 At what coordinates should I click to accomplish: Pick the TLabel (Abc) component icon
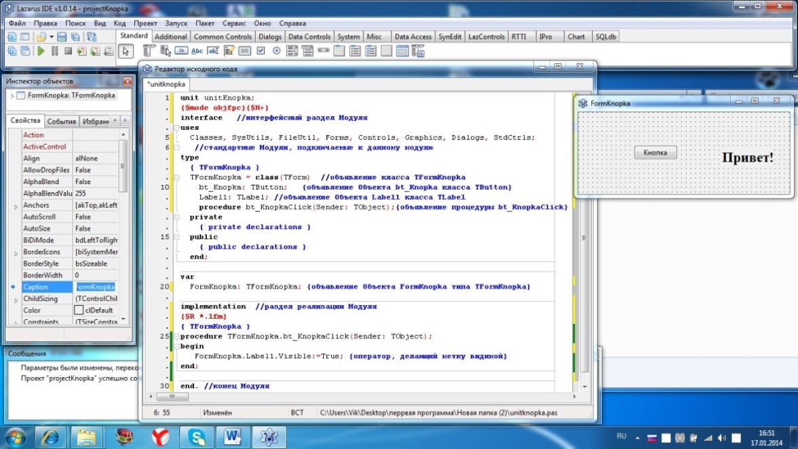pos(197,51)
